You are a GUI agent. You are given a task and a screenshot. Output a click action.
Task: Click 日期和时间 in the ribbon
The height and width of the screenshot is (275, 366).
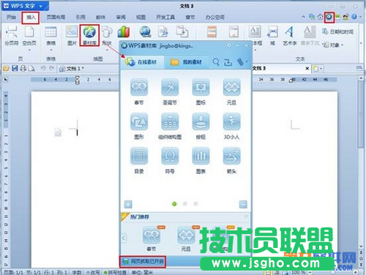click(337, 31)
